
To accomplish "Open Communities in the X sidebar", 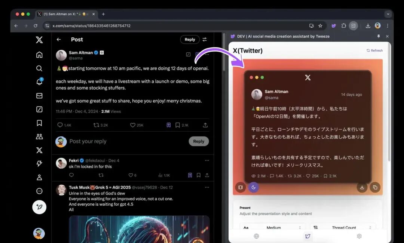I will (x=39, y=136).
